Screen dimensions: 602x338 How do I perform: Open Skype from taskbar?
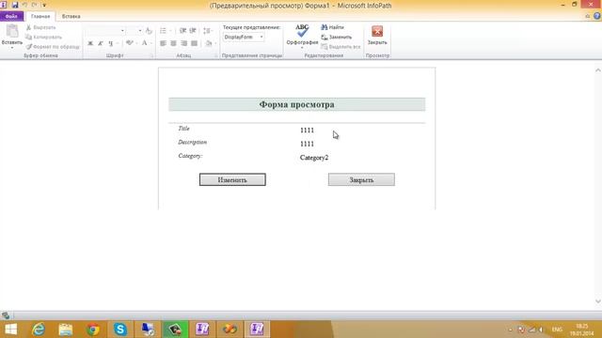coord(120,330)
